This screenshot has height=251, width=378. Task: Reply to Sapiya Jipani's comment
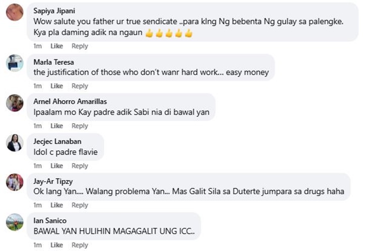pyautogui.click(x=80, y=46)
